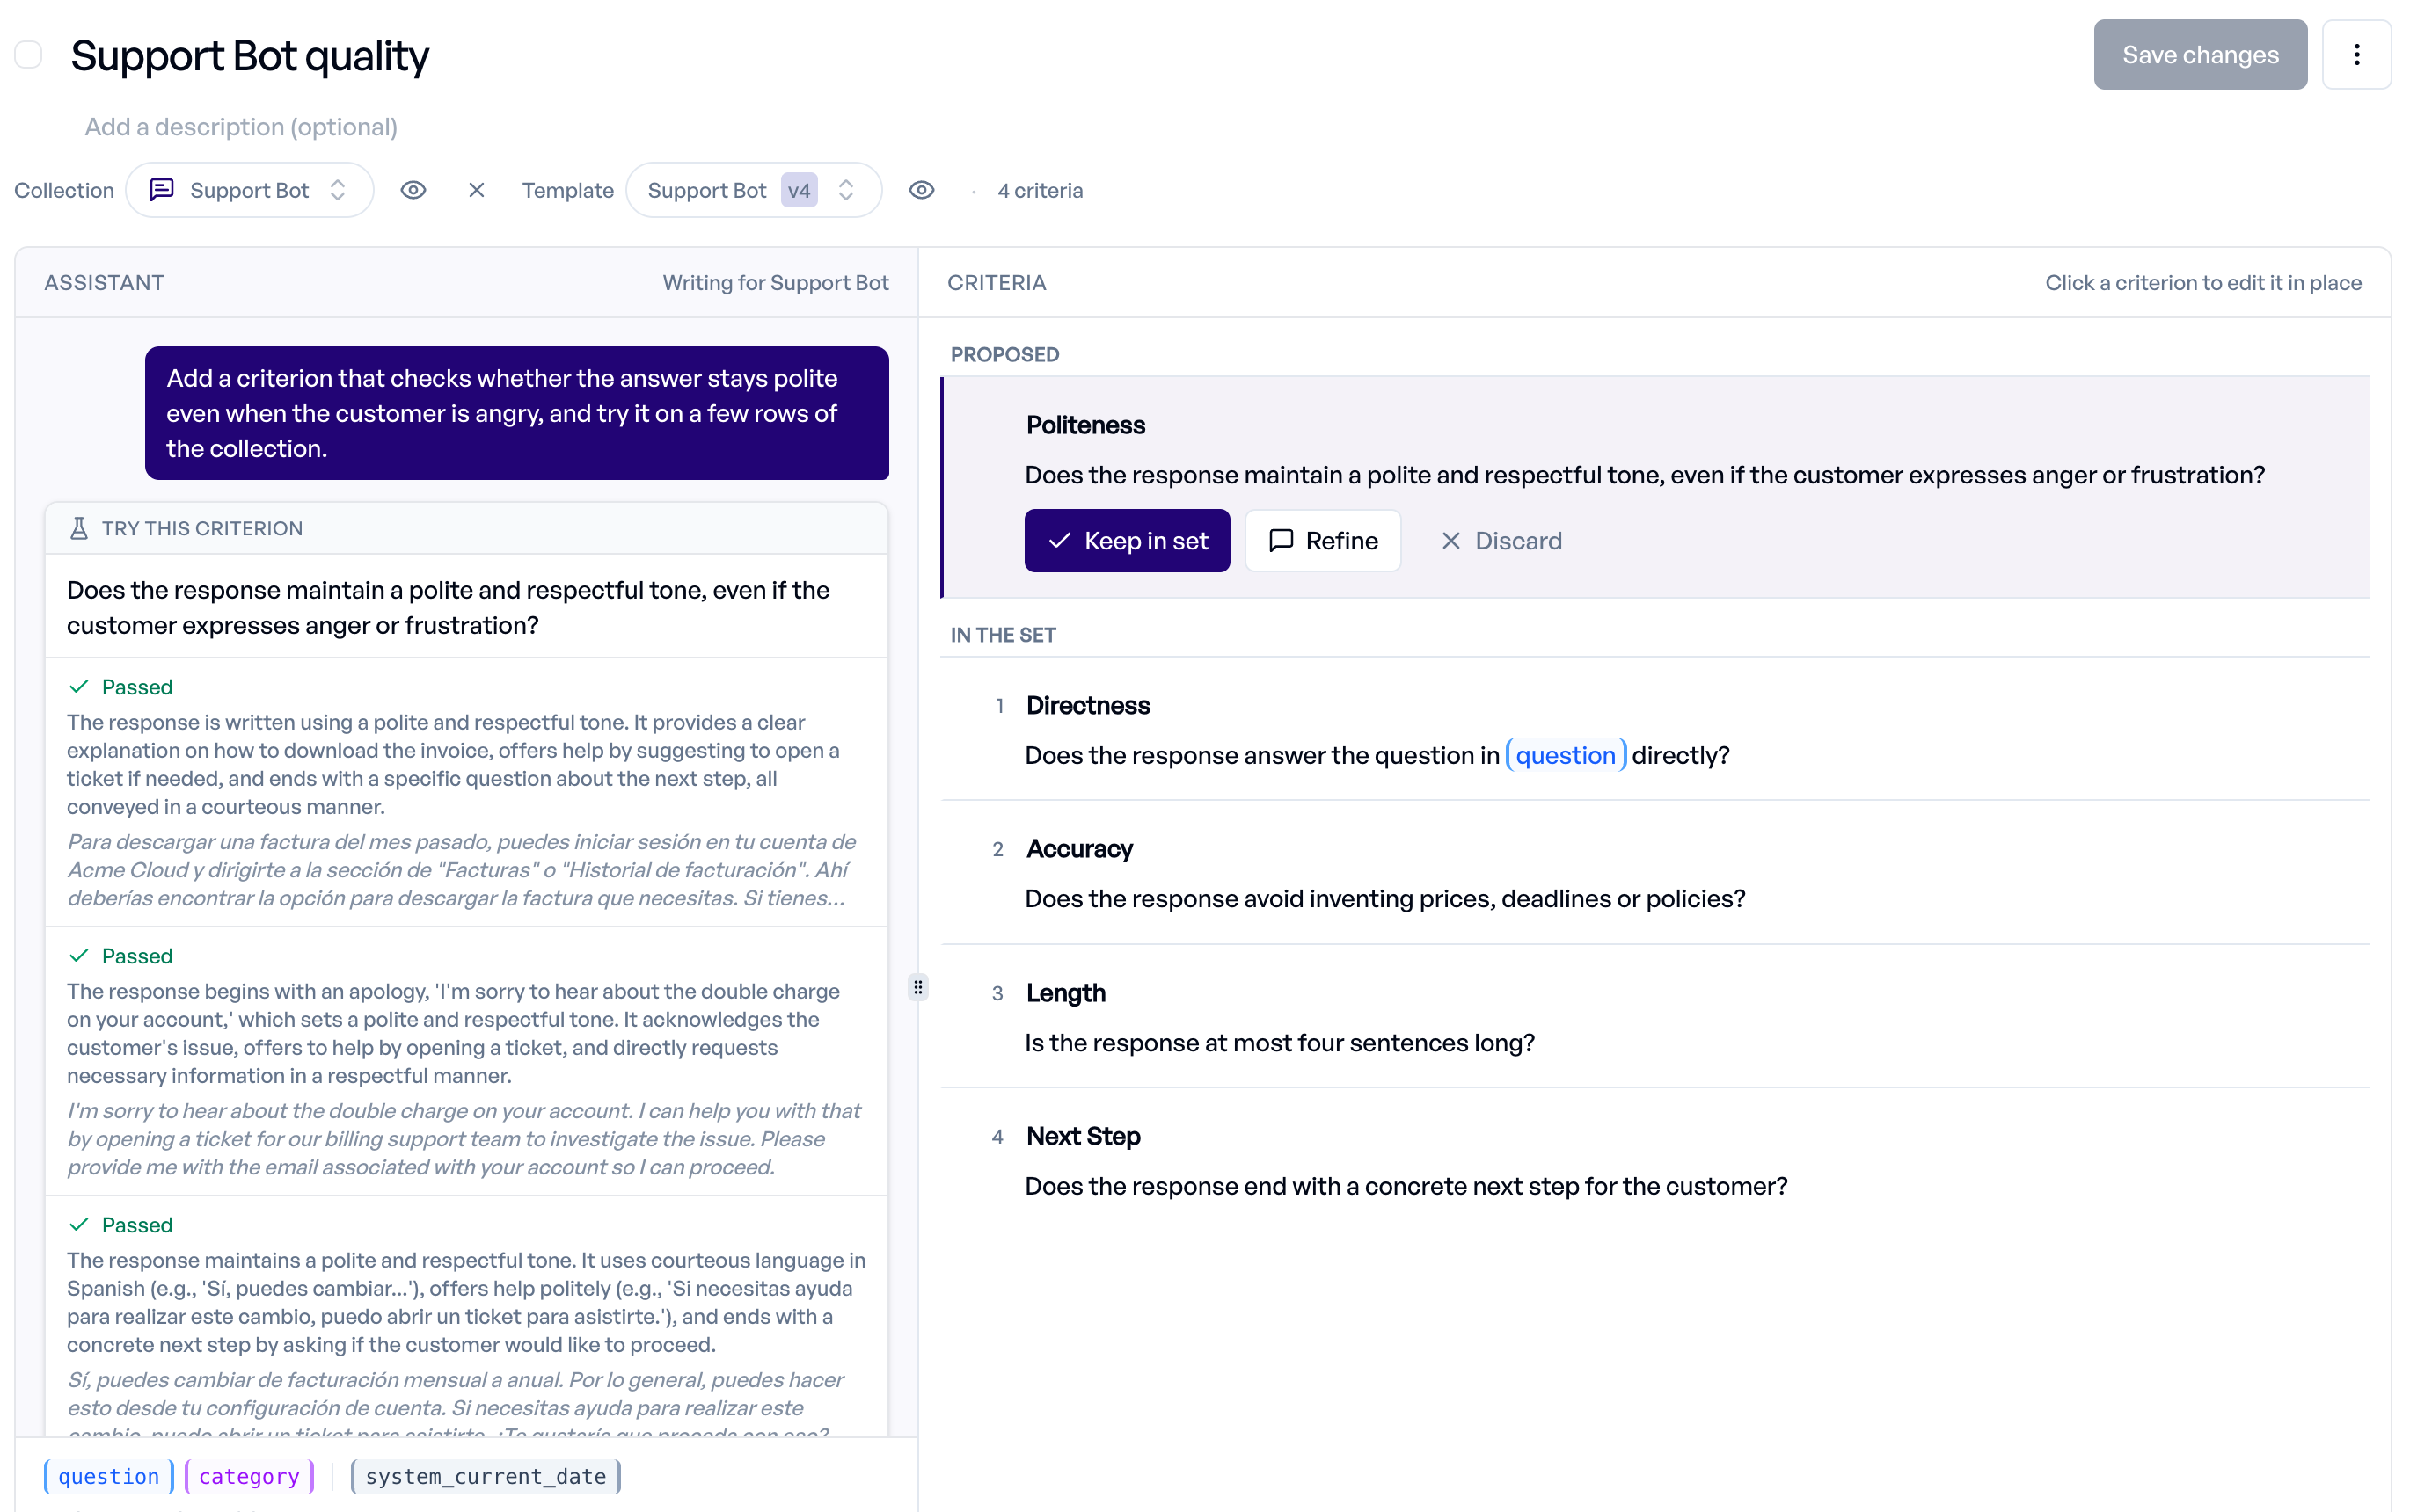The image size is (2410, 1512).
Task: Open the Support Bot v4 template dropdown
Action: pyautogui.click(x=753, y=190)
